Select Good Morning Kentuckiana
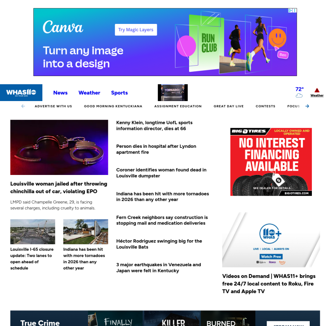This screenshot has height=326, width=326. (x=113, y=106)
